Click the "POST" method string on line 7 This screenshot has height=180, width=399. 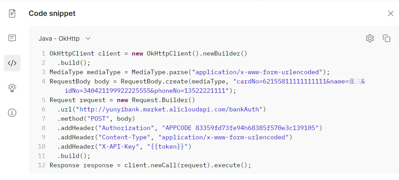98,119
